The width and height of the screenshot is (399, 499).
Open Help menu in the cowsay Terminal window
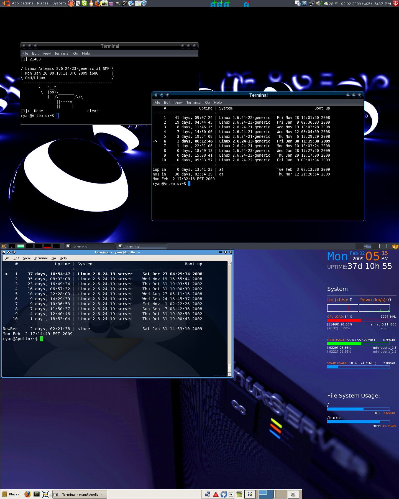(86, 54)
